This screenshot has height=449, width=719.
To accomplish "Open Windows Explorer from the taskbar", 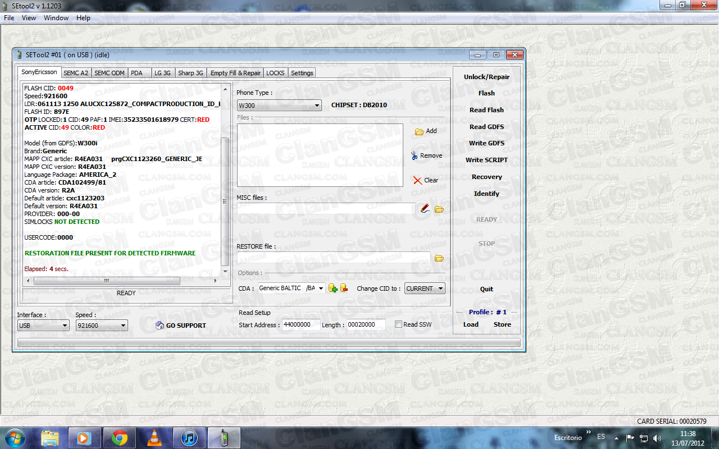I will point(50,438).
